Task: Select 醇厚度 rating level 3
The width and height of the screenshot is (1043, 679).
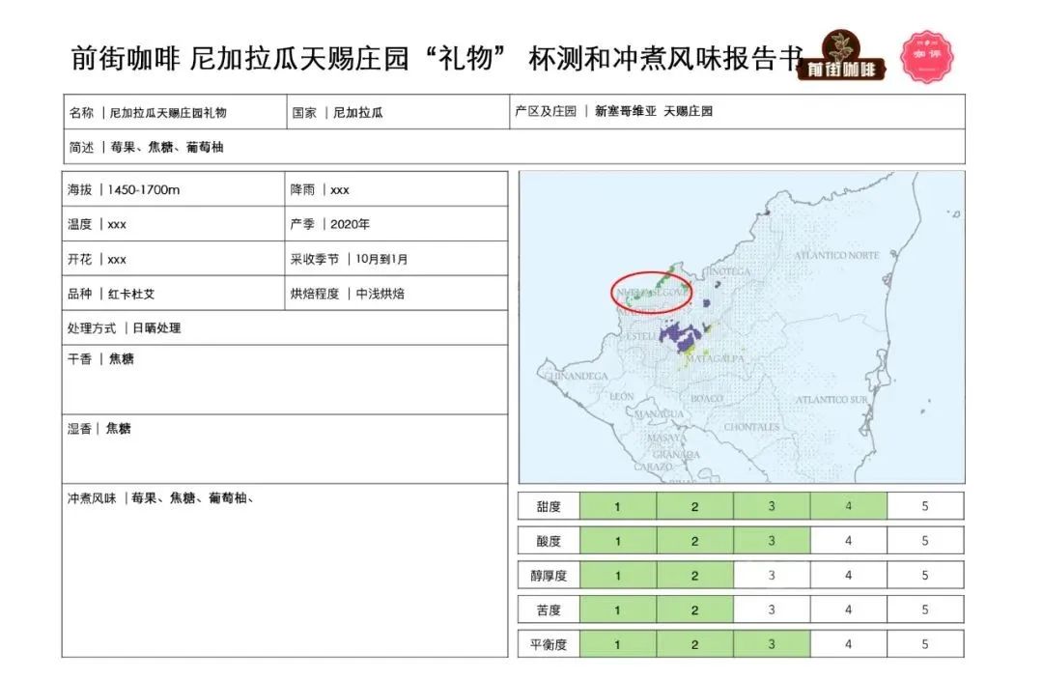Action: (772, 576)
